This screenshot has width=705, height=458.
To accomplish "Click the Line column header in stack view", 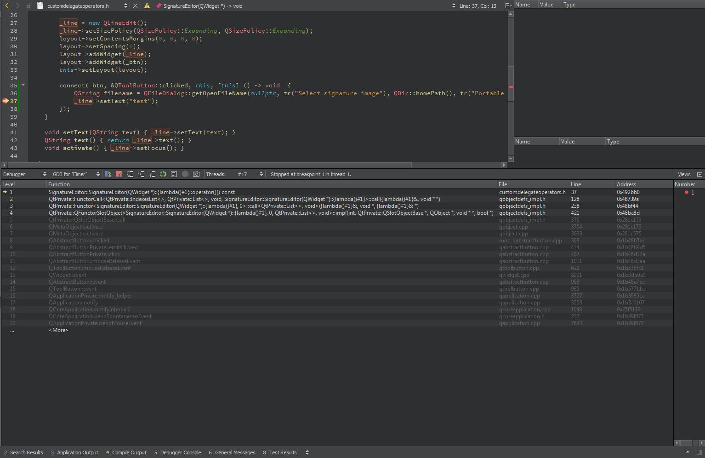I will (x=592, y=184).
